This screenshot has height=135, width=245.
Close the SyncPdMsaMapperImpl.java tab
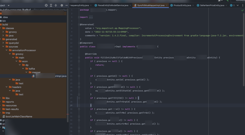pyautogui.click(x=167, y=5)
